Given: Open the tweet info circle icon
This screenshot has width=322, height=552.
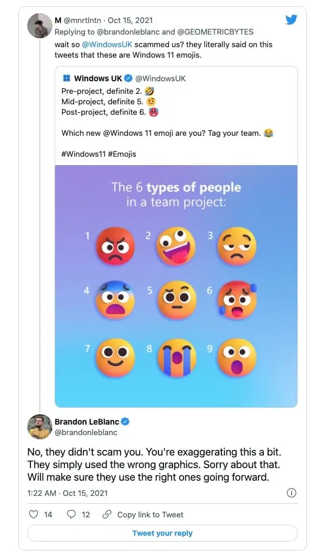Looking at the screenshot, I should (292, 493).
